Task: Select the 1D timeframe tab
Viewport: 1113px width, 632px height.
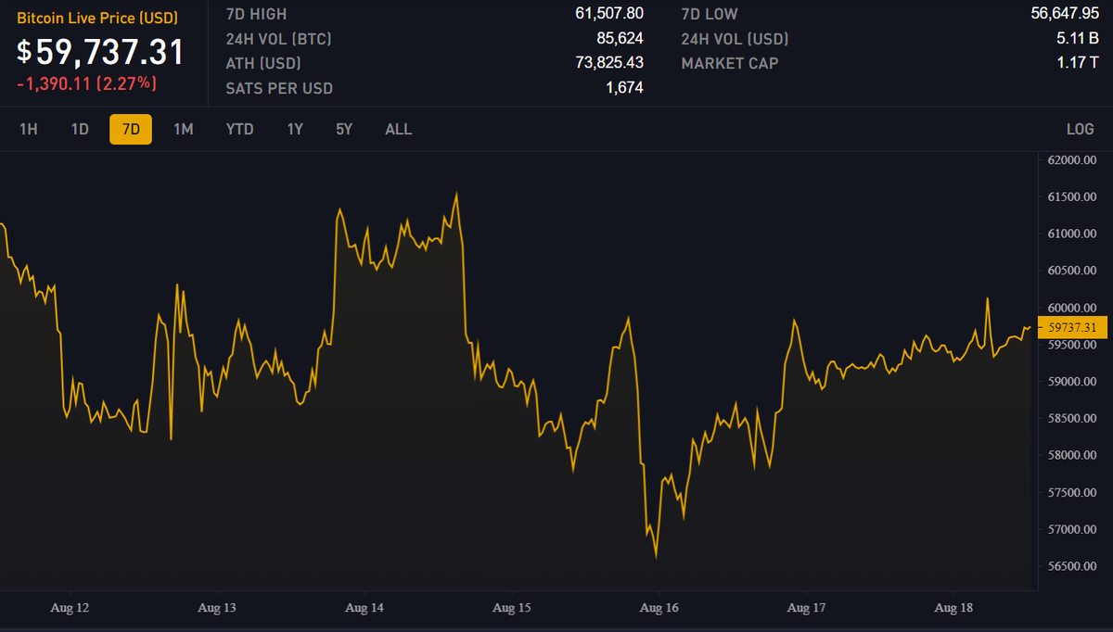Action: click(x=80, y=130)
